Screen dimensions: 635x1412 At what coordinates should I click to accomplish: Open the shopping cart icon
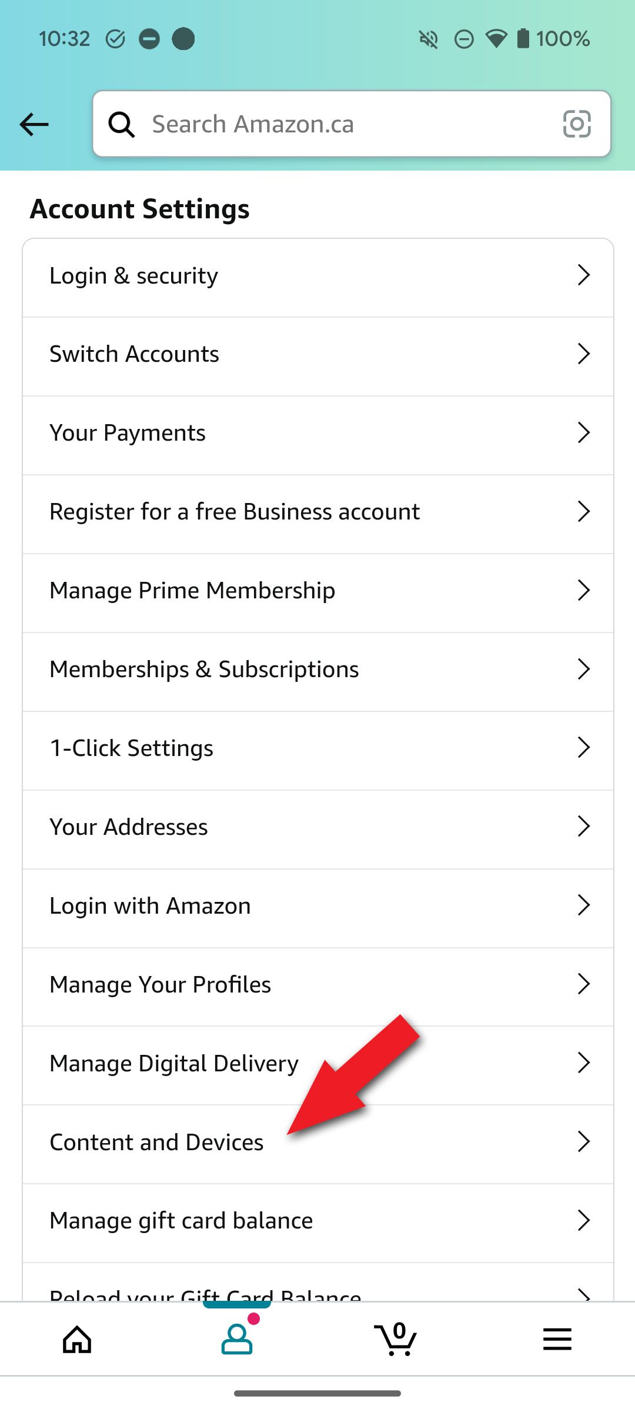[x=396, y=1338]
